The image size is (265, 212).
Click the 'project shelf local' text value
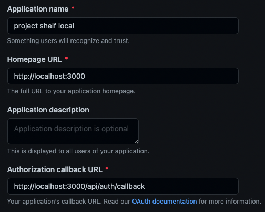[x=44, y=26]
